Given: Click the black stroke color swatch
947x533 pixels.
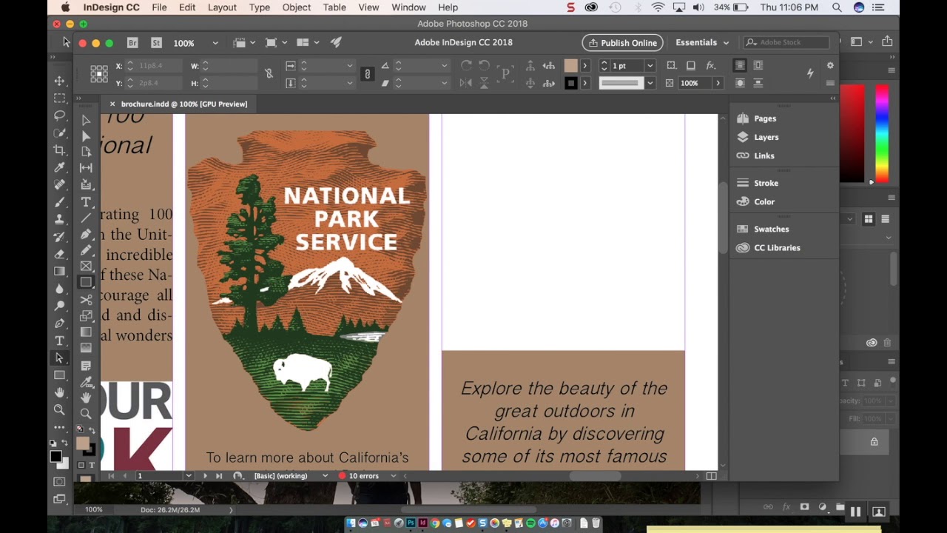Looking at the screenshot, I should point(570,83).
